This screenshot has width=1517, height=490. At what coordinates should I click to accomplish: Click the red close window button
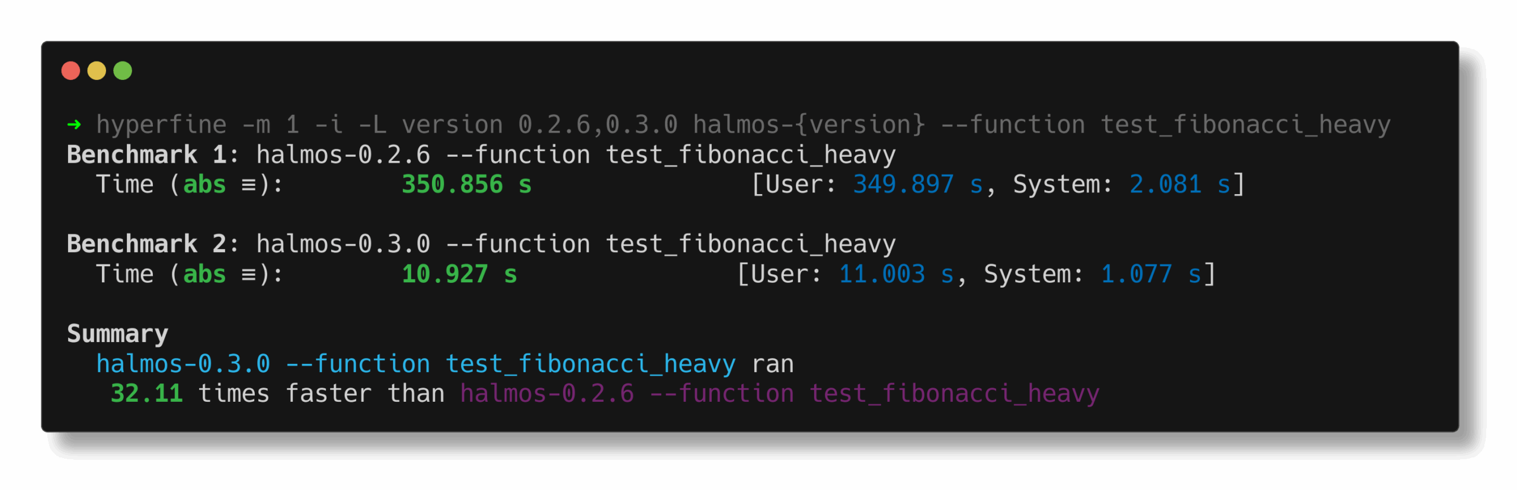coord(71,70)
